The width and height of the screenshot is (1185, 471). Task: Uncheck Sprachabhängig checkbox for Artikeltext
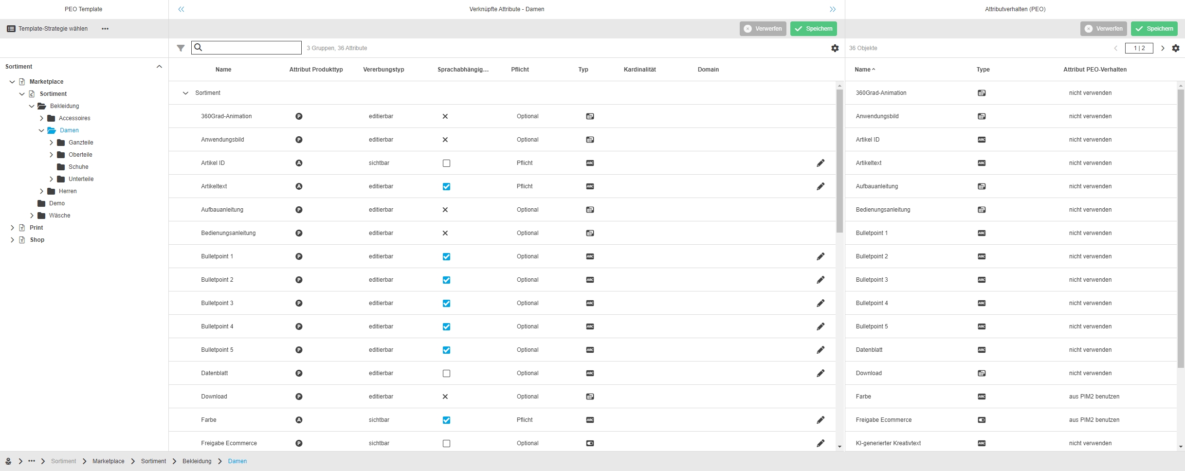[x=446, y=186]
